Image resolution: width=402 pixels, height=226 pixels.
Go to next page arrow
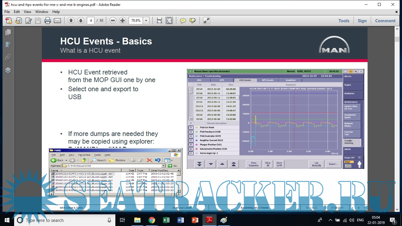point(81,21)
